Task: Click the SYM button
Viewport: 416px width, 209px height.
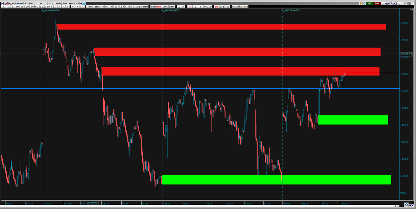Action: click(71, 3)
